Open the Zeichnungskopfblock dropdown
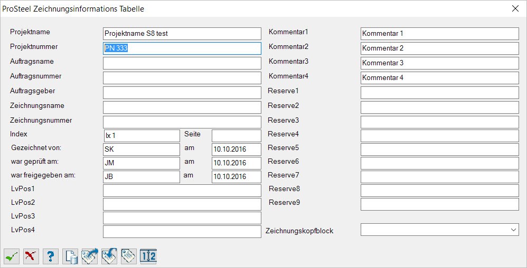Image resolution: width=527 pixels, height=268 pixels. (x=440, y=230)
